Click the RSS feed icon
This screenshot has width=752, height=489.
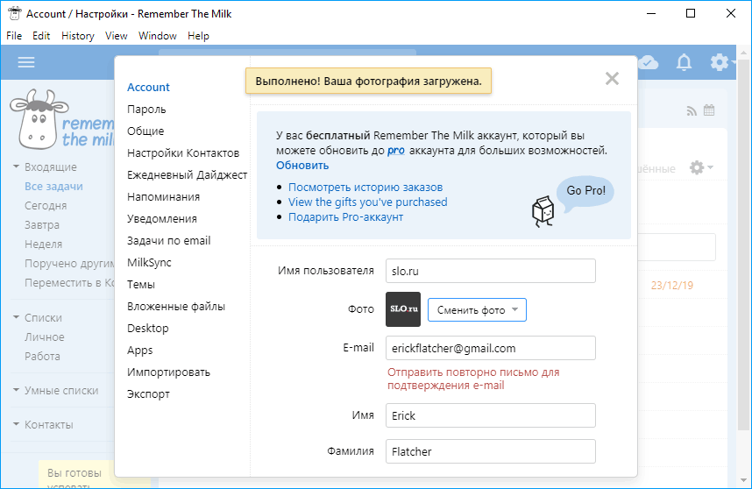[692, 111]
